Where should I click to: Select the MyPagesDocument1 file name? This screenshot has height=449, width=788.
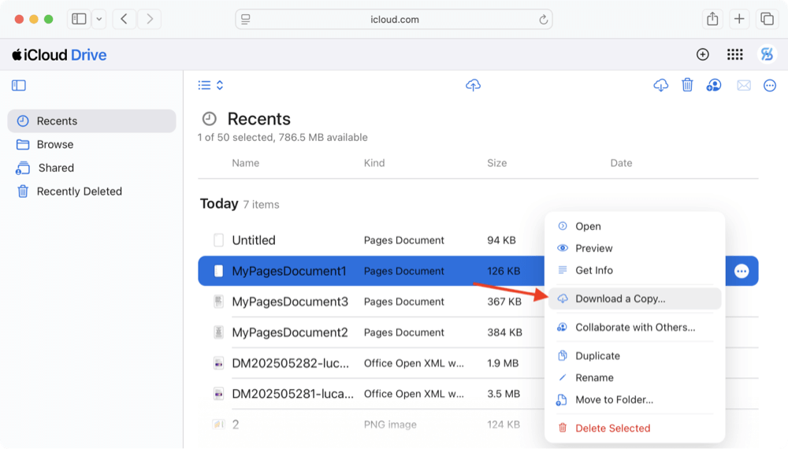289,271
